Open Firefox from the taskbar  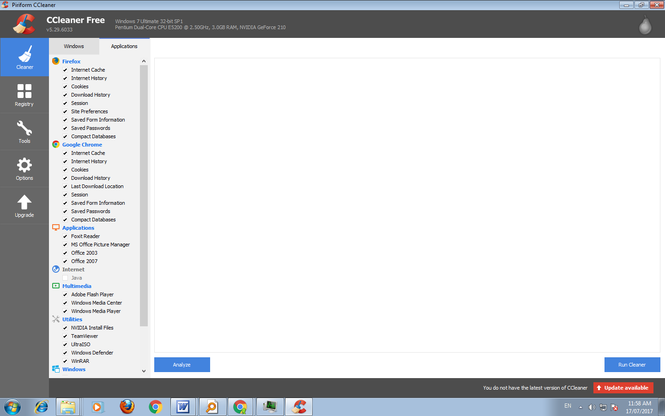pos(127,407)
